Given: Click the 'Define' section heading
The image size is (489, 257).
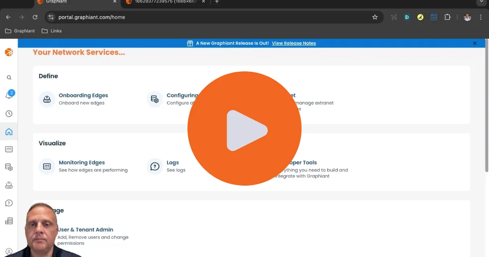Looking at the screenshot, I should click(x=48, y=76).
